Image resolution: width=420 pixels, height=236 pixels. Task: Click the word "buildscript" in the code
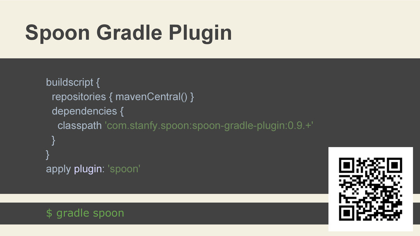click(x=69, y=82)
